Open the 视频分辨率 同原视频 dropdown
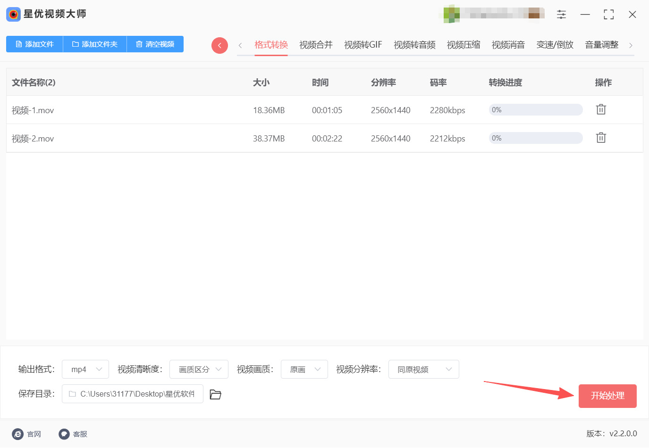 [424, 369]
